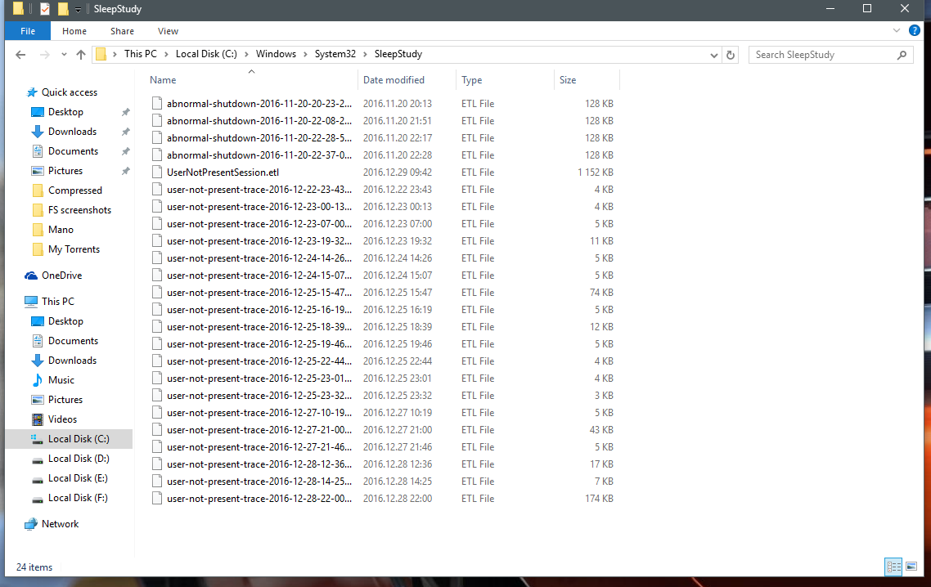Select Local Disk (E:) in navigation pane
The height and width of the screenshot is (587, 931).
pos(78,477)
